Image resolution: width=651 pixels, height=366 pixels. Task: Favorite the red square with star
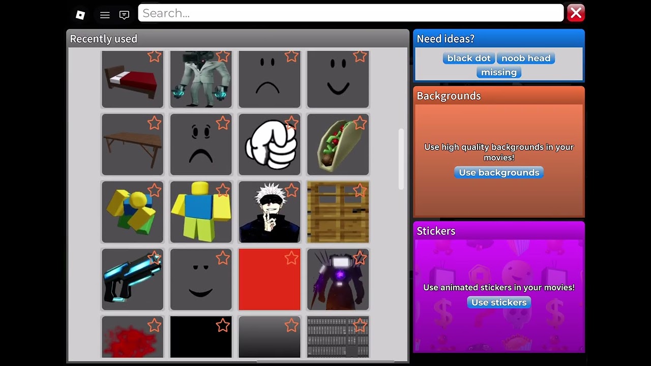(291, 258)
